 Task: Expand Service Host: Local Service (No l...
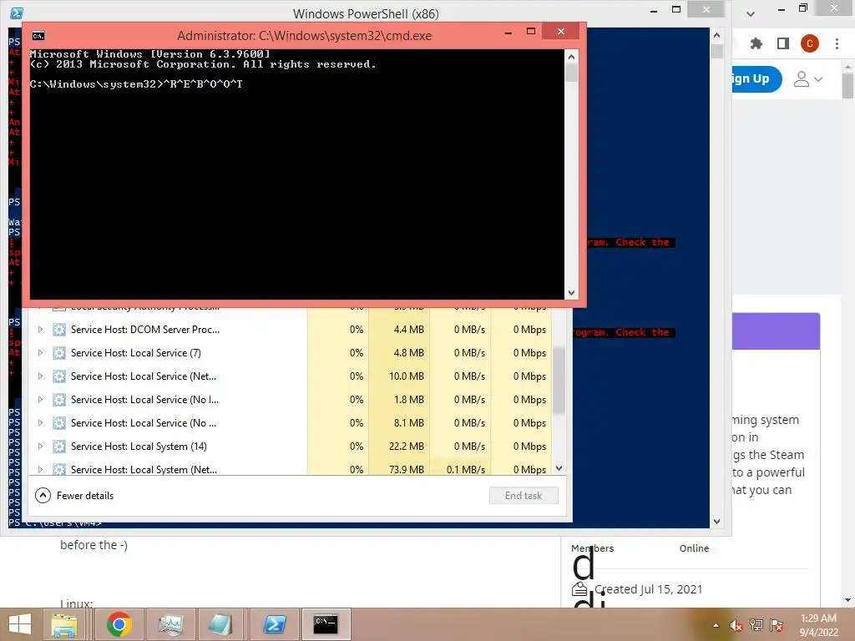[40, 400]
